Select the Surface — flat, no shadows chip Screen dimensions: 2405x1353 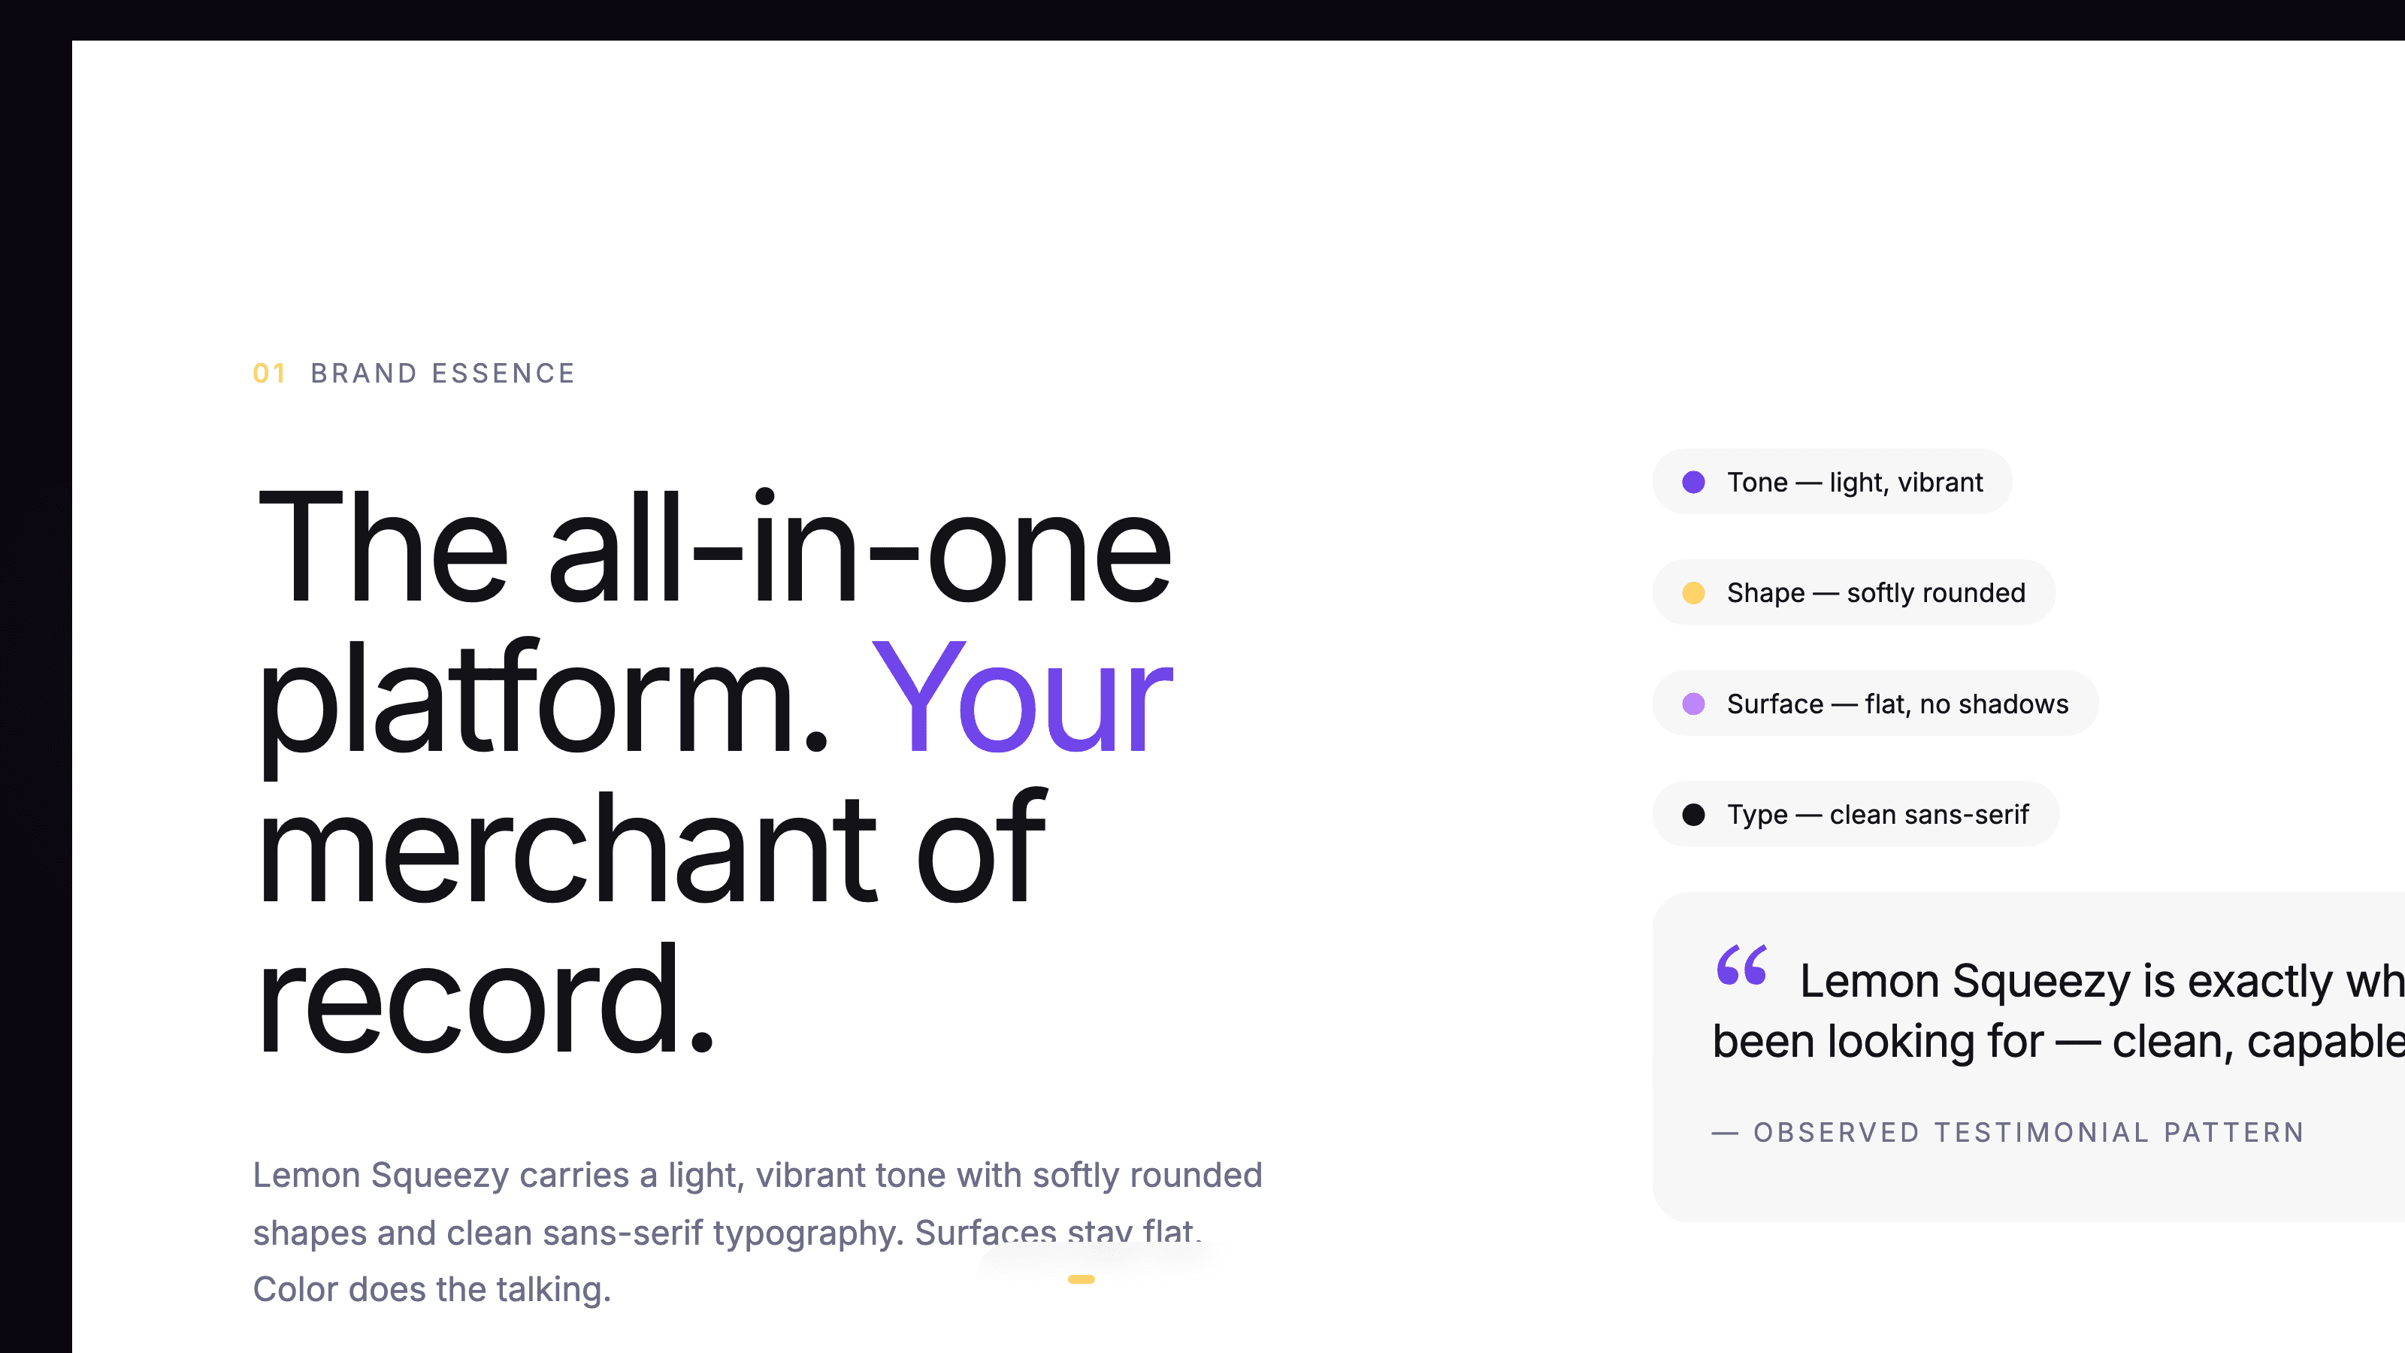(x=1874, y=704)
